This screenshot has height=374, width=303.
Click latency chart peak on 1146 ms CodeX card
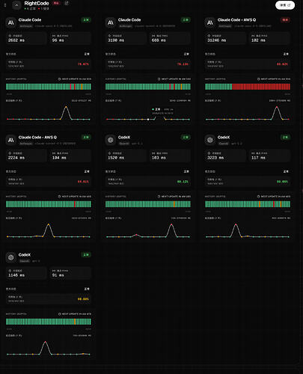click(45, 342)
